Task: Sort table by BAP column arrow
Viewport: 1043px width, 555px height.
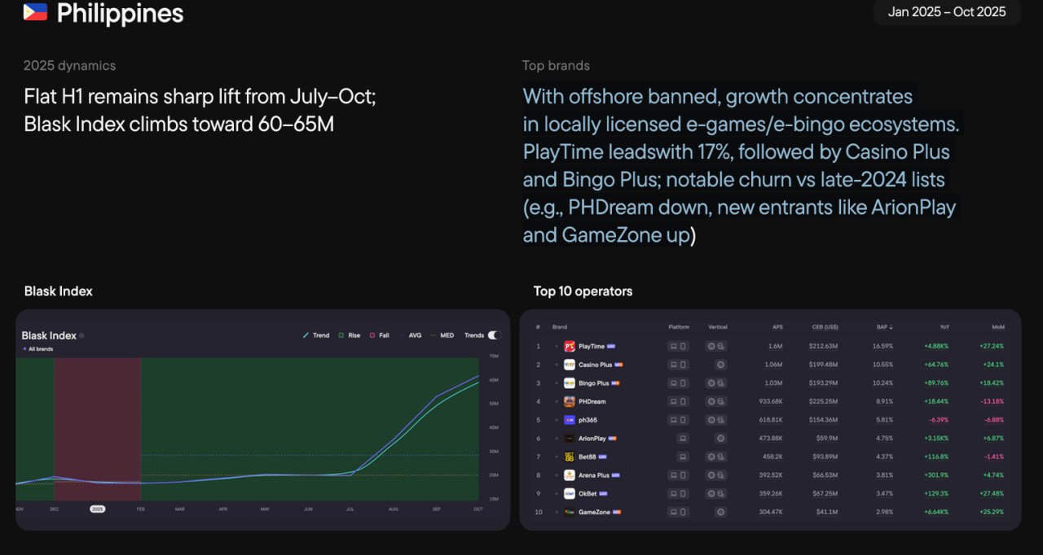Action: click(891, 327)
